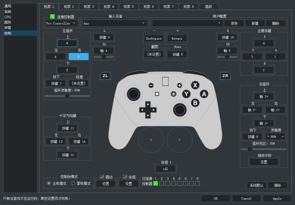Select 掌机模式 handheld radio button
This screenshot has height=205, width=295.
point(73,183)
